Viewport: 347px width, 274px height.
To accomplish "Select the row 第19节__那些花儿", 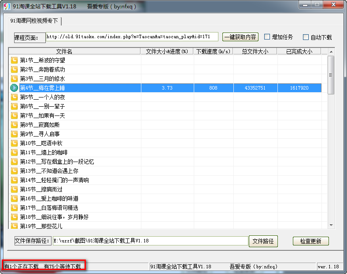I will click(165, 225).
